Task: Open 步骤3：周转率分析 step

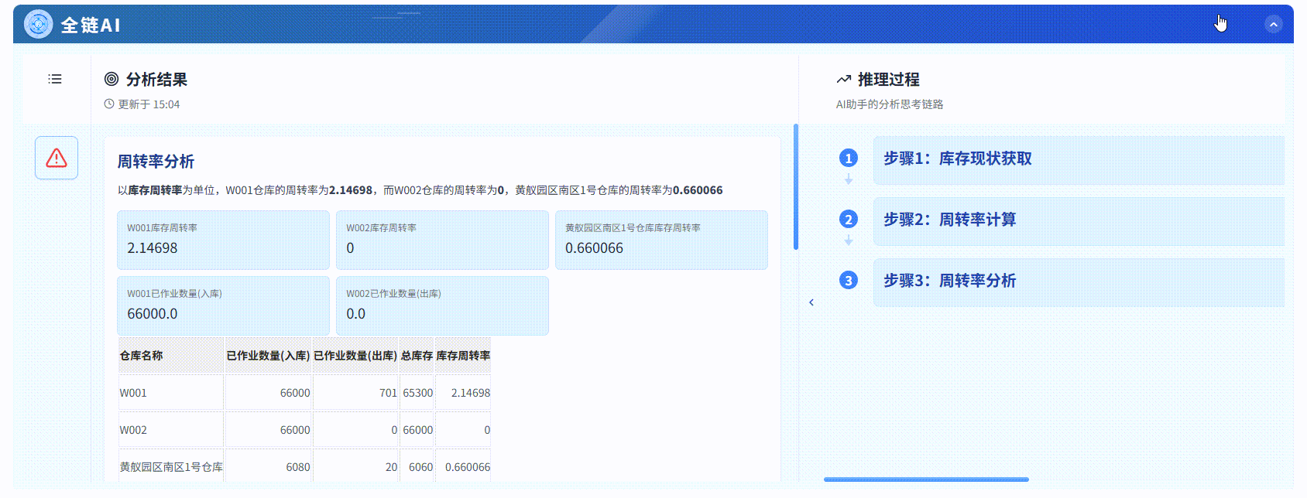Action: coord(1078,281)
